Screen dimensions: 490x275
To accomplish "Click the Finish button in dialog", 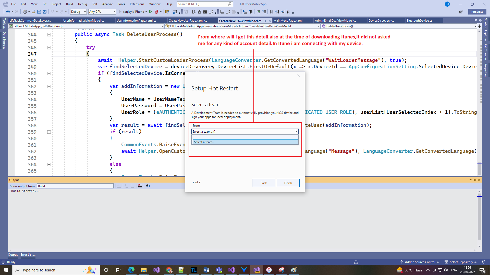I will click(x=288, y=183).
